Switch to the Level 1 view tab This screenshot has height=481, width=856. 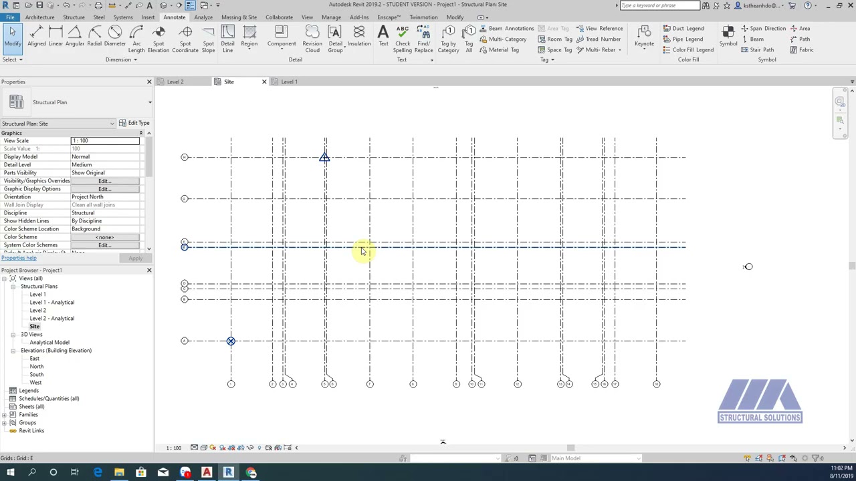tap(289, 82)
